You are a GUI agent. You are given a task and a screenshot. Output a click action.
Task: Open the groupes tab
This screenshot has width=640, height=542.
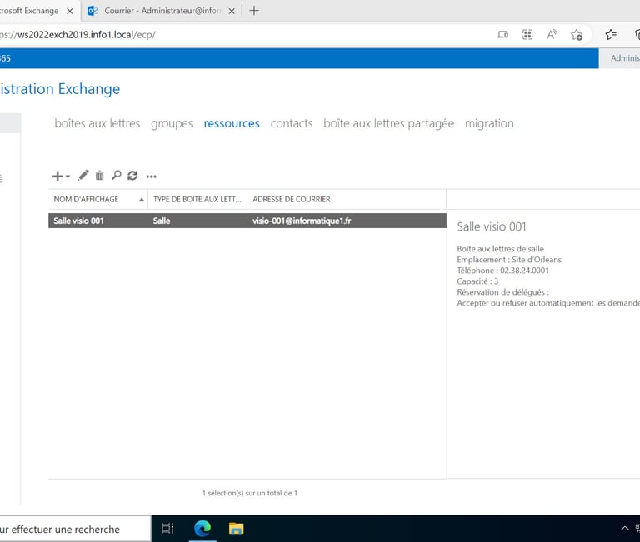coord(172,123)
